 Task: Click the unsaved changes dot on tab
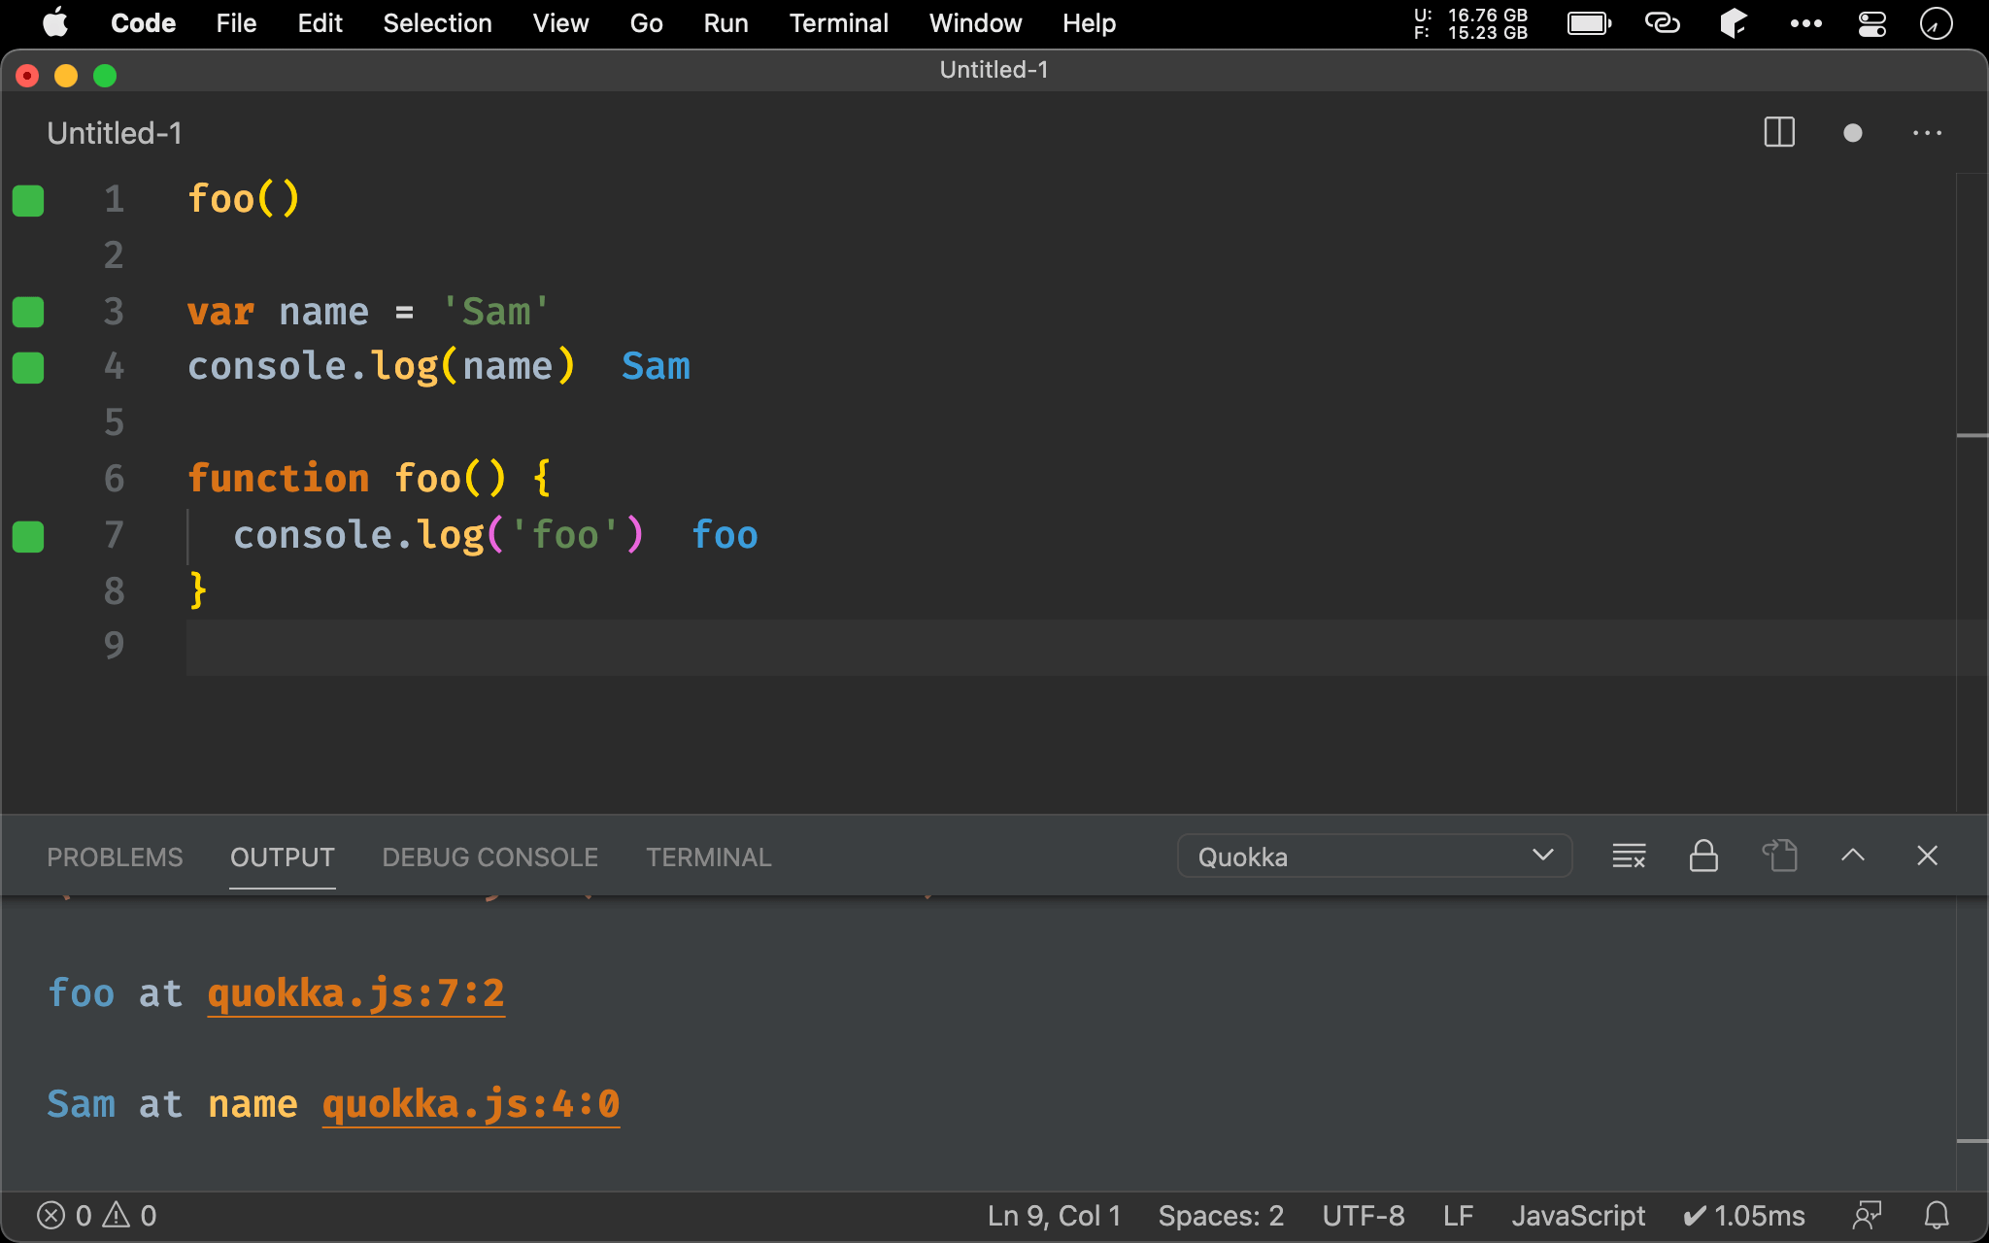click(x=1852, y=133)
